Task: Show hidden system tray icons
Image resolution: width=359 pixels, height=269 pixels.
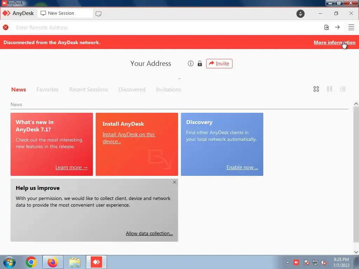Action: click(x=287, y=262)
